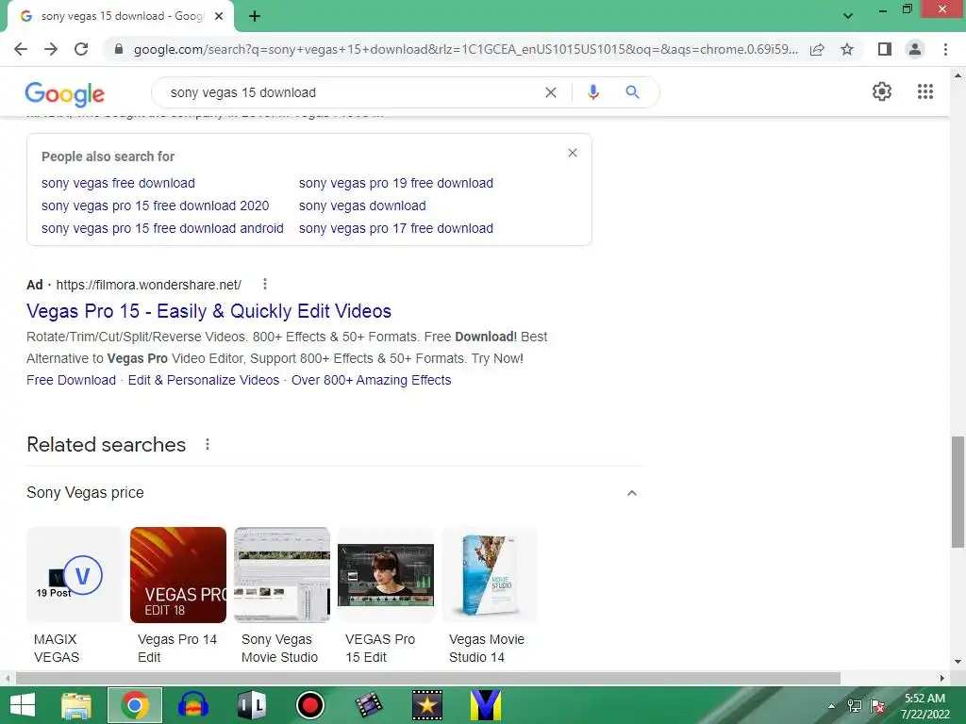
Task: Open File Explorer from taskbar
Action: point(75,705)
